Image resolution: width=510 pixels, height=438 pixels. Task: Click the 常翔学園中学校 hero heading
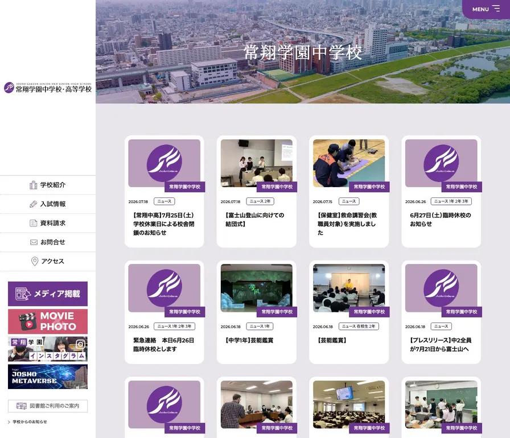303,53
